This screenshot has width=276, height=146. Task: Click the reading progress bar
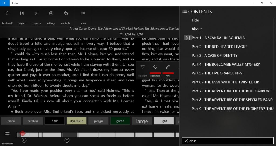(x=98, y=135)
